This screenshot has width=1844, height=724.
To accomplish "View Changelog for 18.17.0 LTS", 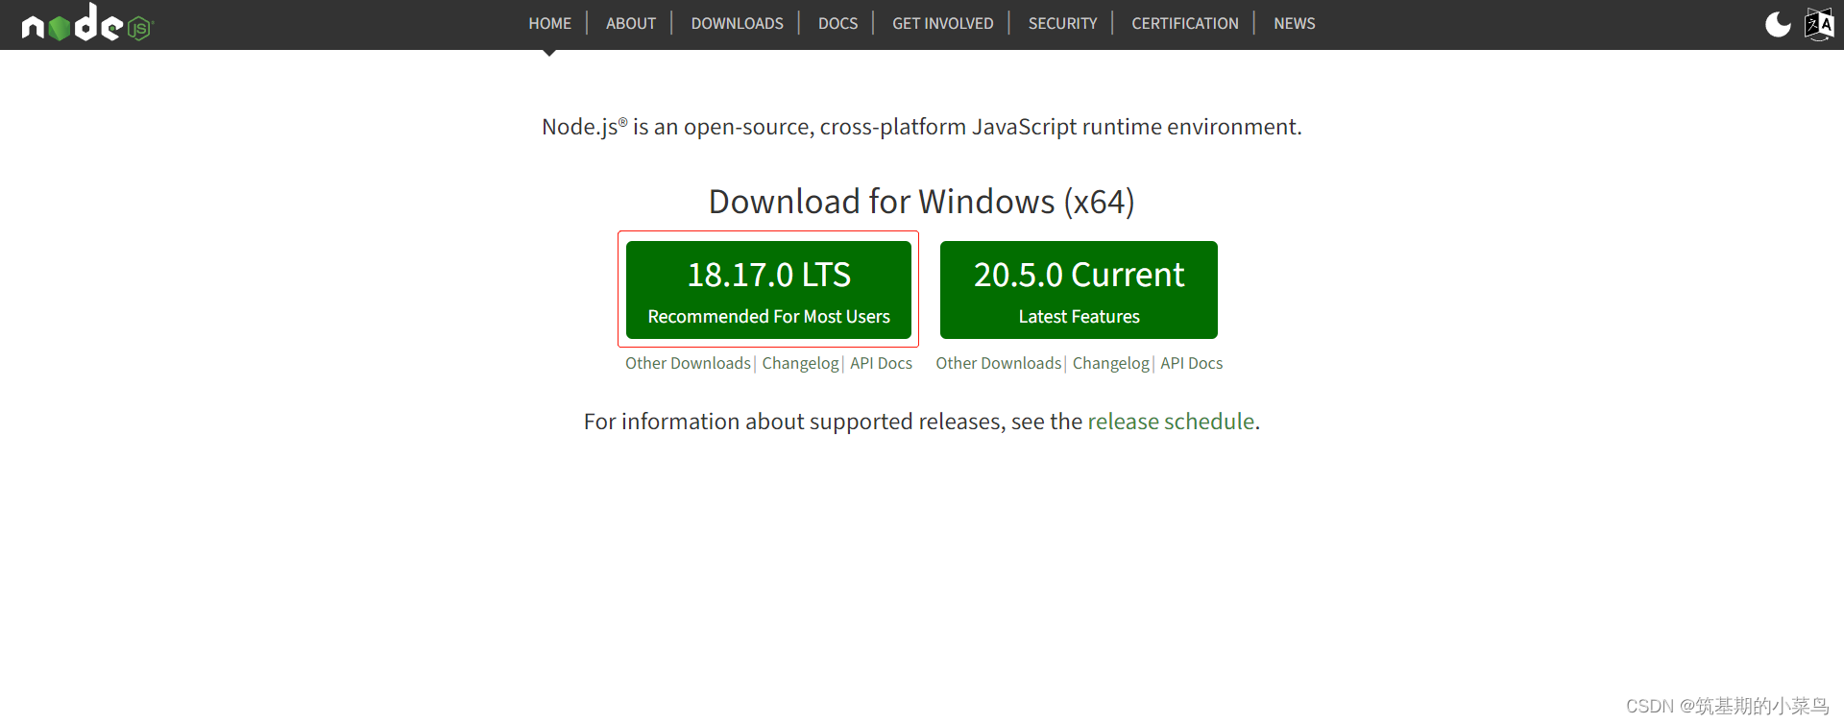I will pyautogui.click(x=800, y=363).
